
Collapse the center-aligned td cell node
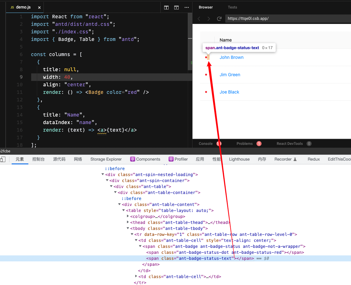136,240
